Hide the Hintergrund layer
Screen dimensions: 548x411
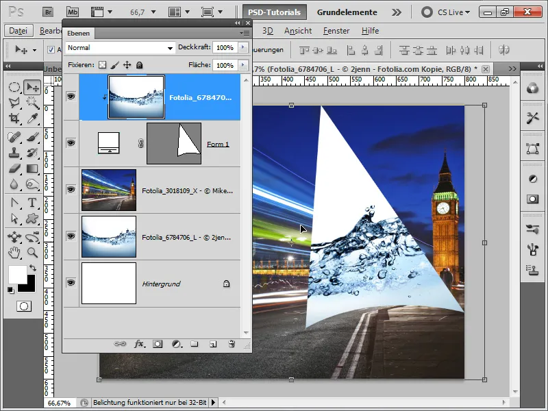71,283
